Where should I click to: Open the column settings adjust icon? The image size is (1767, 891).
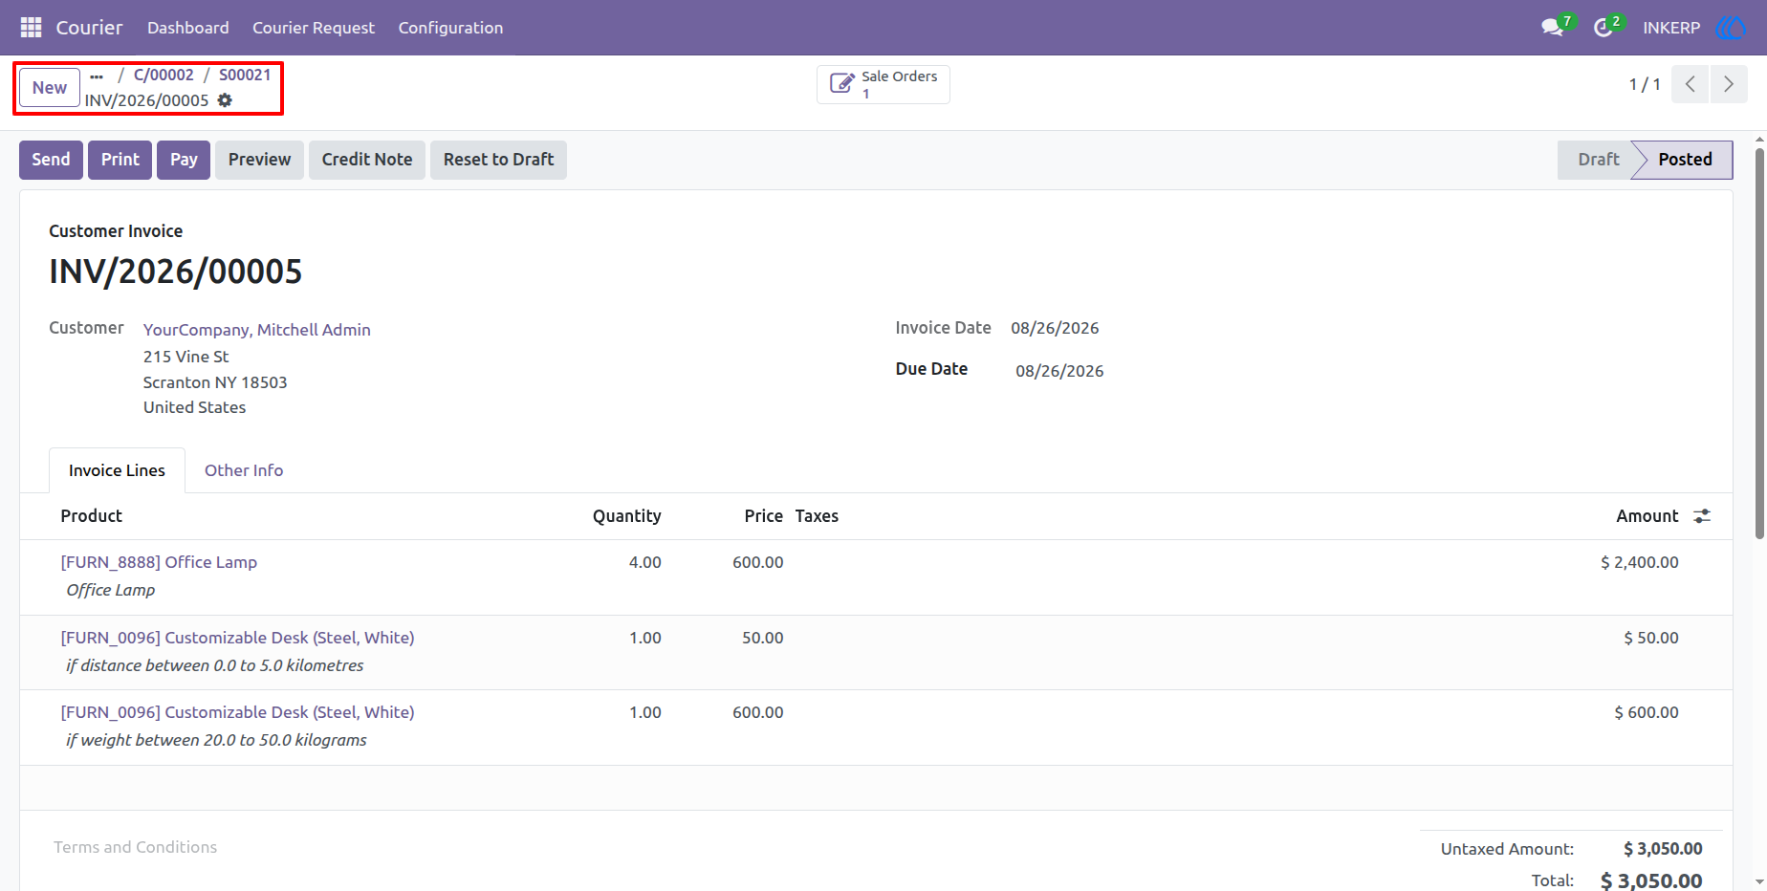point(1702,516)
